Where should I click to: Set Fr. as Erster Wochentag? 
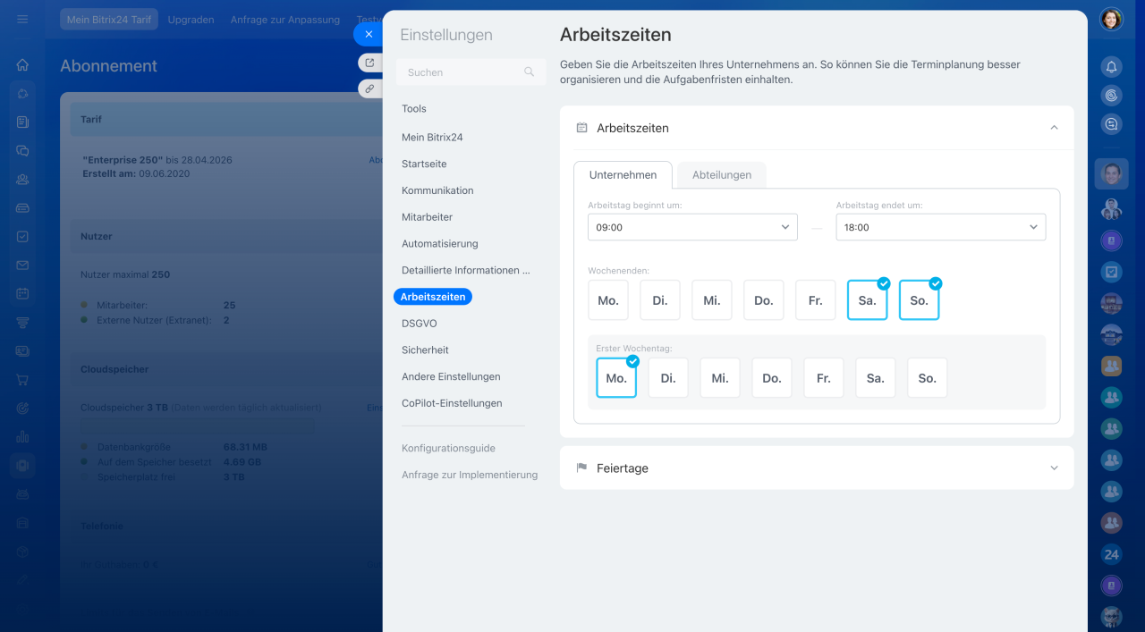coord(824,378)
